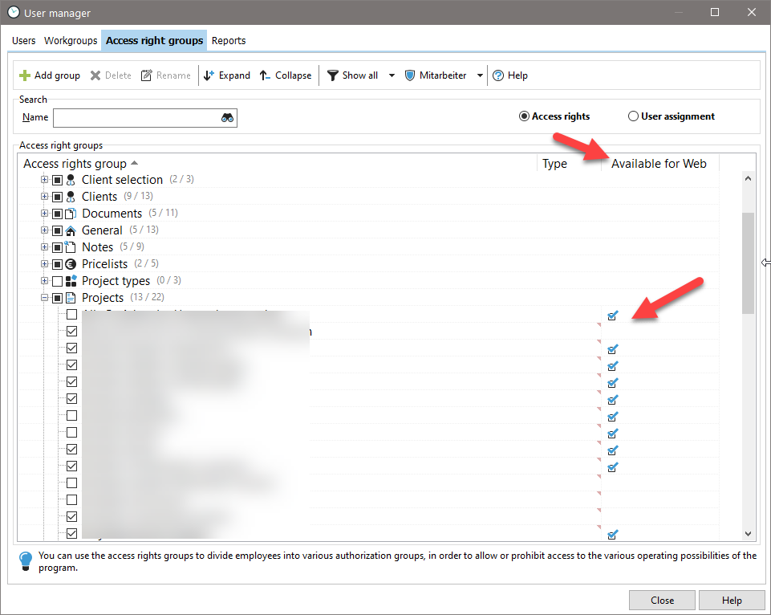Click inside the Name search field
This screenshot has width=771, height=615.
pyautogui.click(x=136, y=118)
